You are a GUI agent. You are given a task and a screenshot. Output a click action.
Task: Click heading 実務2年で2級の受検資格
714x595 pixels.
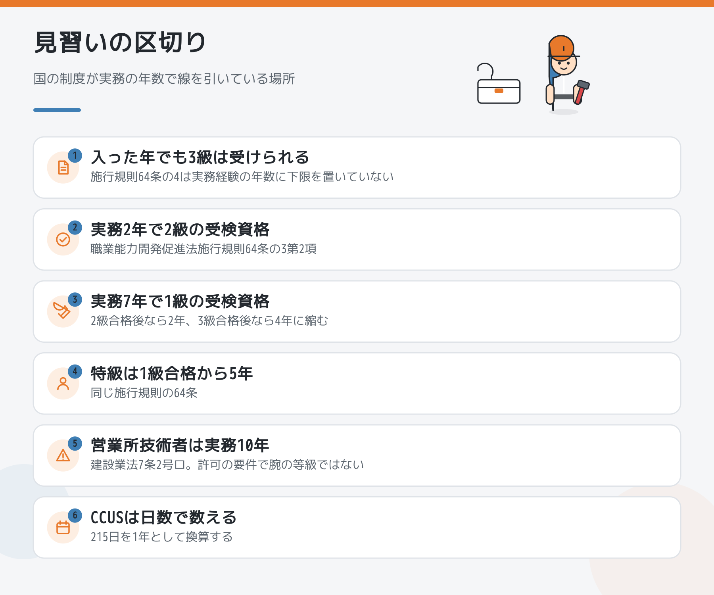click(180, 230)
